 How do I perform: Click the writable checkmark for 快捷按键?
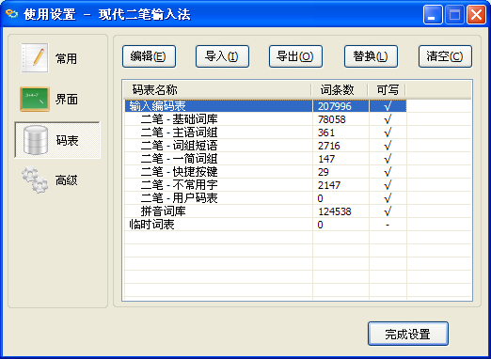pos(388,172)
